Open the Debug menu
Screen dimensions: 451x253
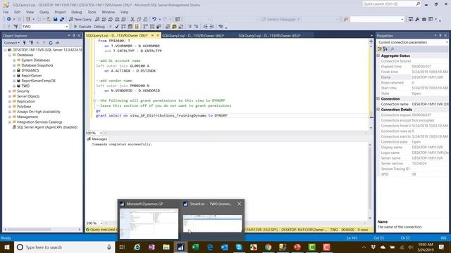click(77, 12)
